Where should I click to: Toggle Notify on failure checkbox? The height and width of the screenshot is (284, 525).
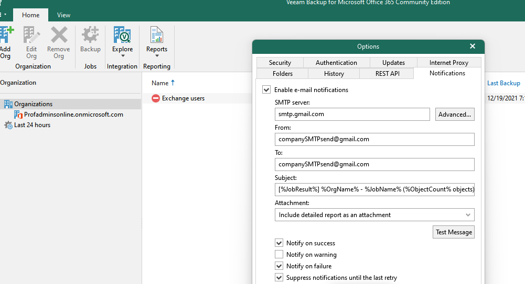279,266
